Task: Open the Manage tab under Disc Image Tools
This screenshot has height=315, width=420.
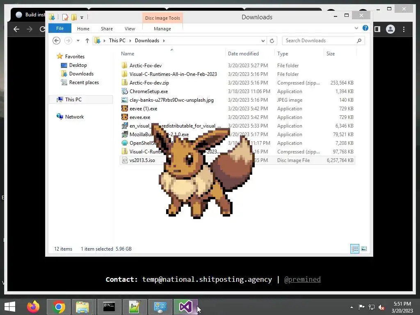Action: [x=162, y=29]
